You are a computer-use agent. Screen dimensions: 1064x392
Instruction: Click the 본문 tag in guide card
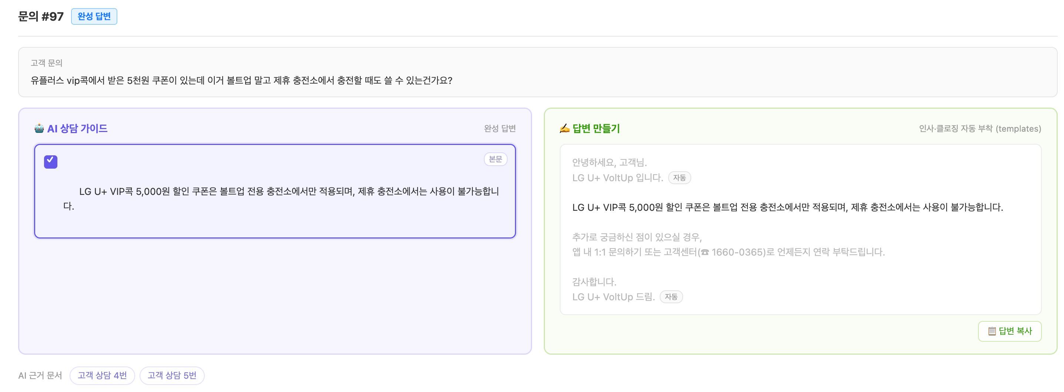[x=495, y=159]
